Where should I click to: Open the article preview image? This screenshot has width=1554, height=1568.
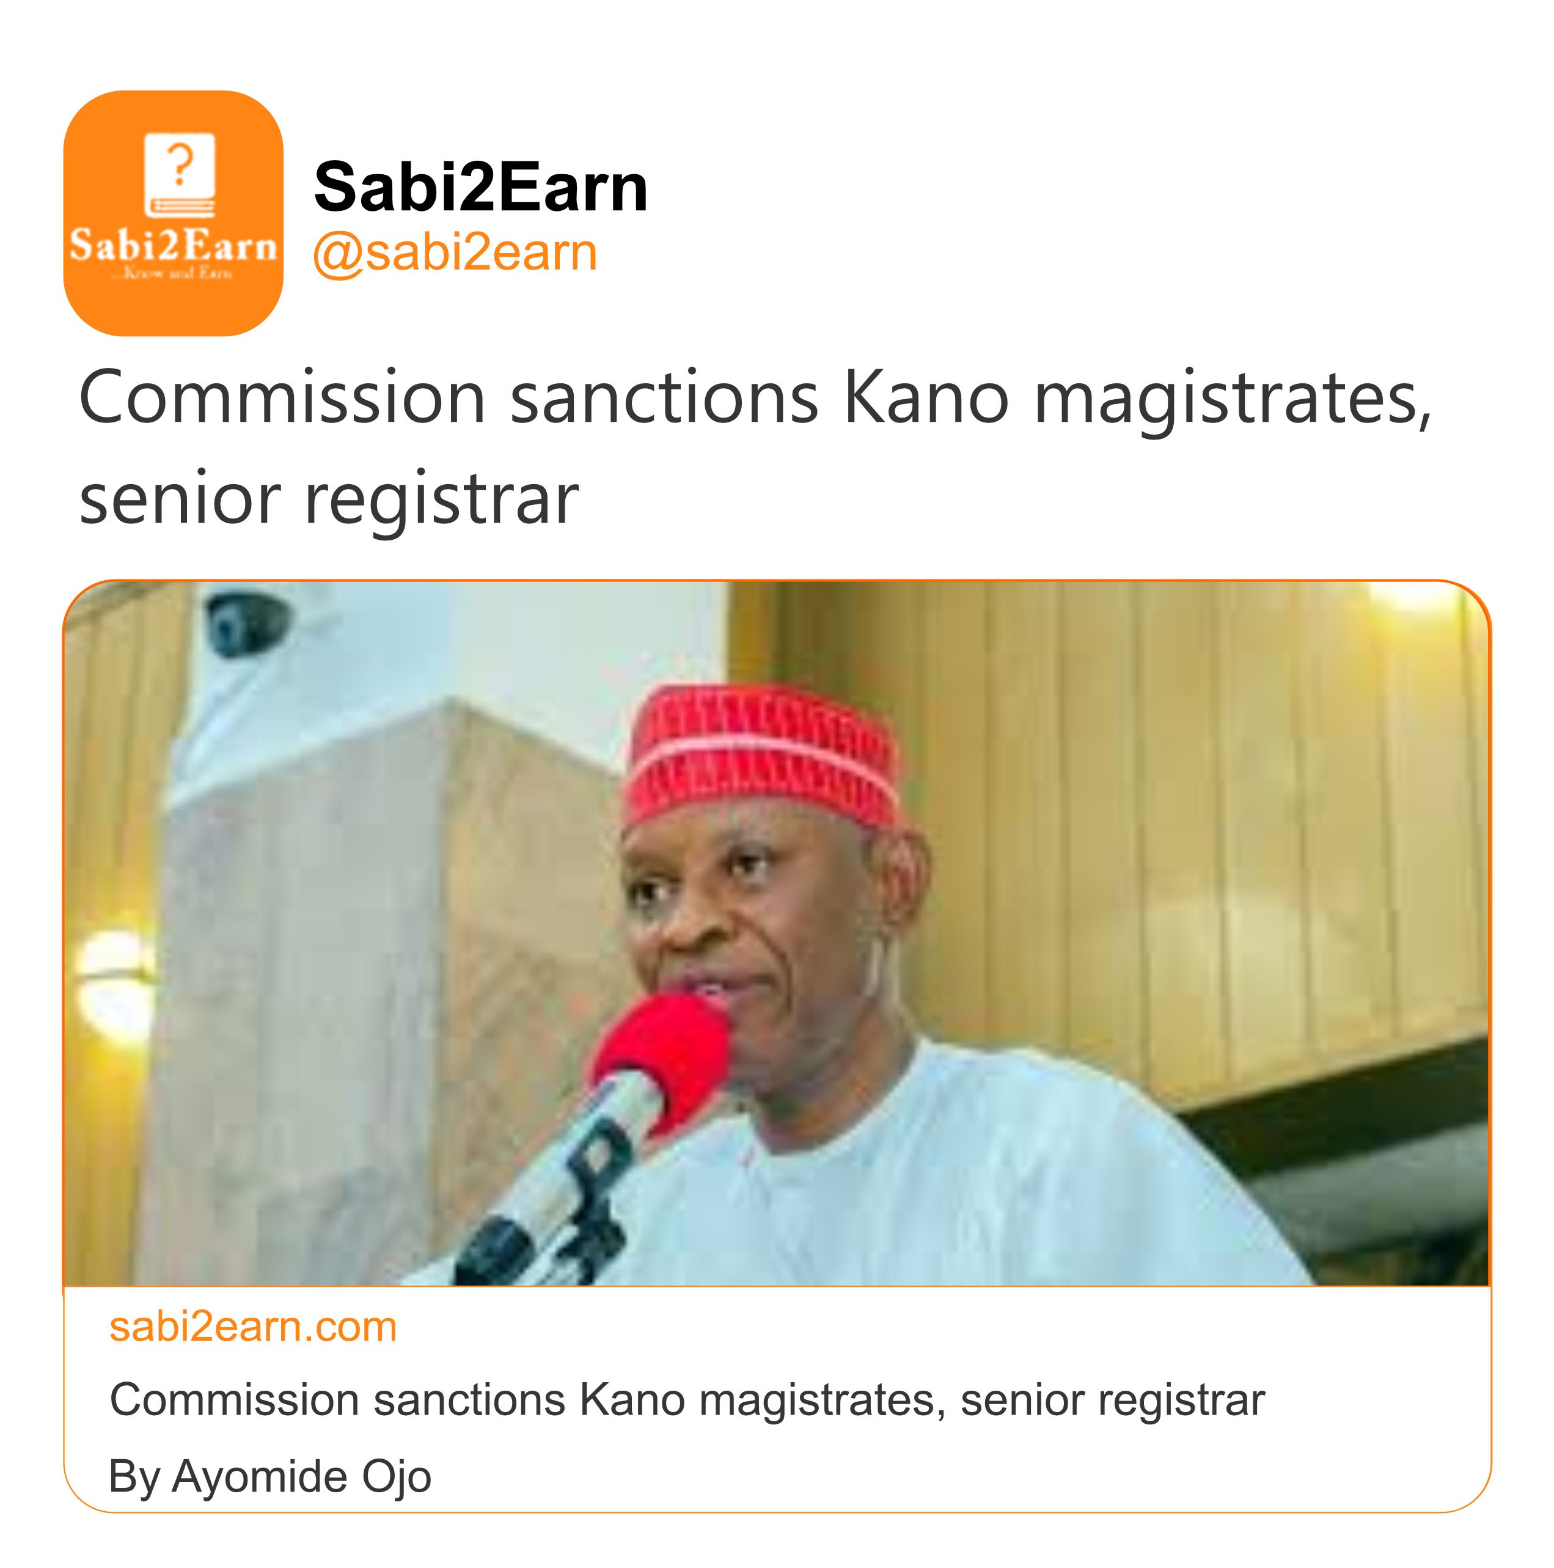click(777, 933)
